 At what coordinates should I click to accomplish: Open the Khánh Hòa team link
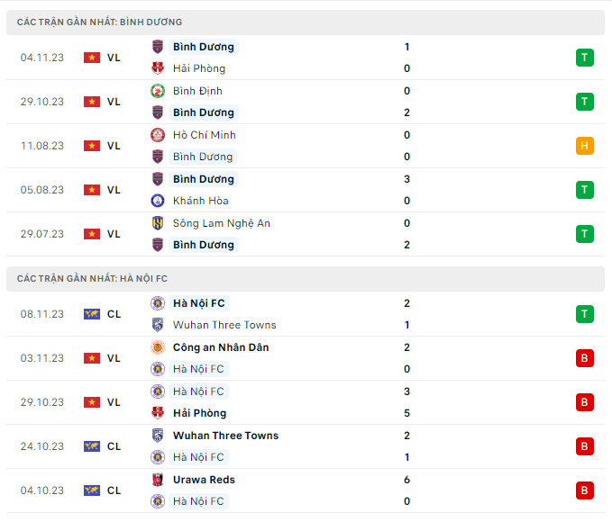pyautogui.click(x=200, y=201)
